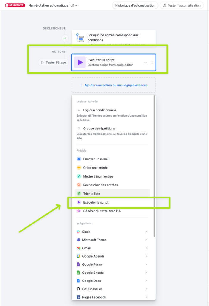Choose Envoyer un e-mail action
Image resolution: width=209 pixels, height=306 pixels.
click(x=96, y=159)
